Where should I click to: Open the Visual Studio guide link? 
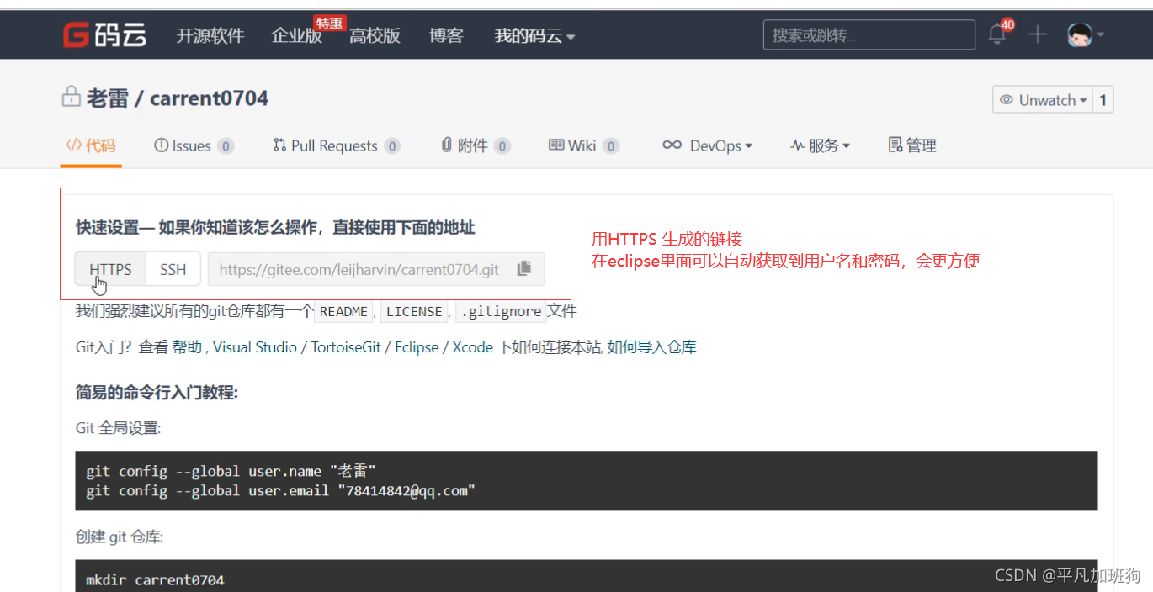(255, 347)
